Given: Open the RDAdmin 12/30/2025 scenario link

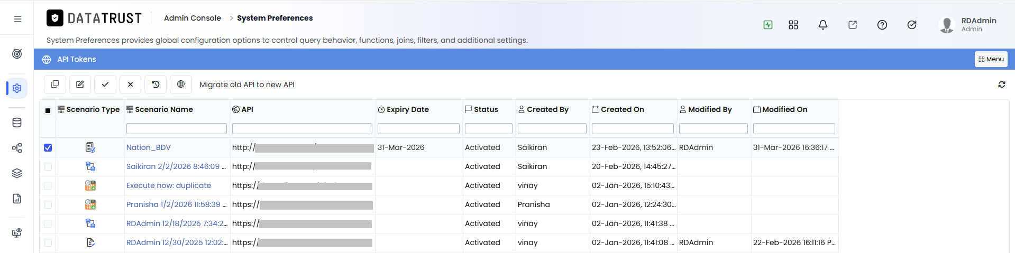Looking at the screenshot, I should pyautogui.click(x=177, y=242).
